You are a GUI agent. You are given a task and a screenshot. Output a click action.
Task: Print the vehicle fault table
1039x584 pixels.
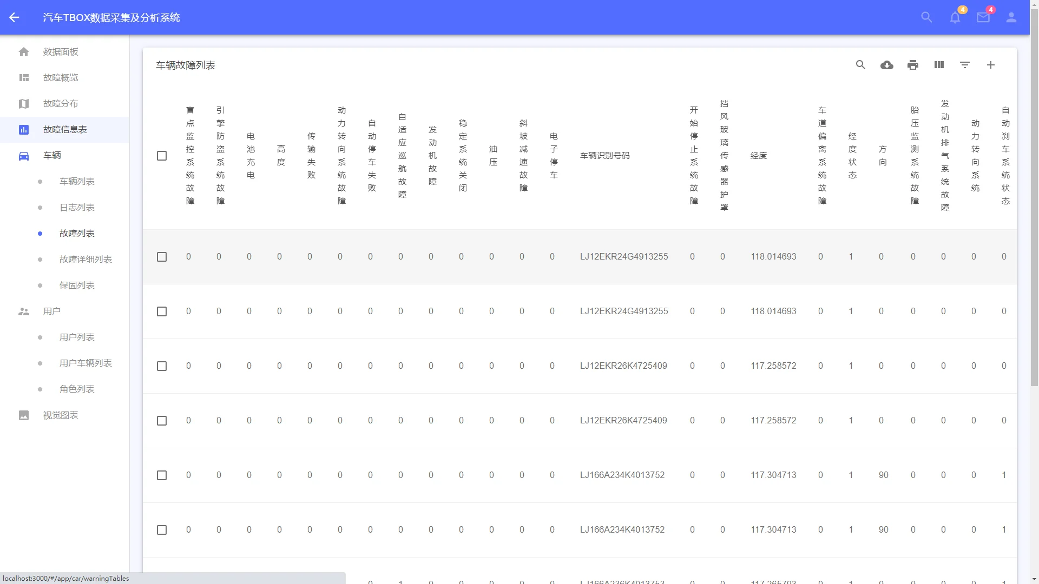tap(913, 65)
